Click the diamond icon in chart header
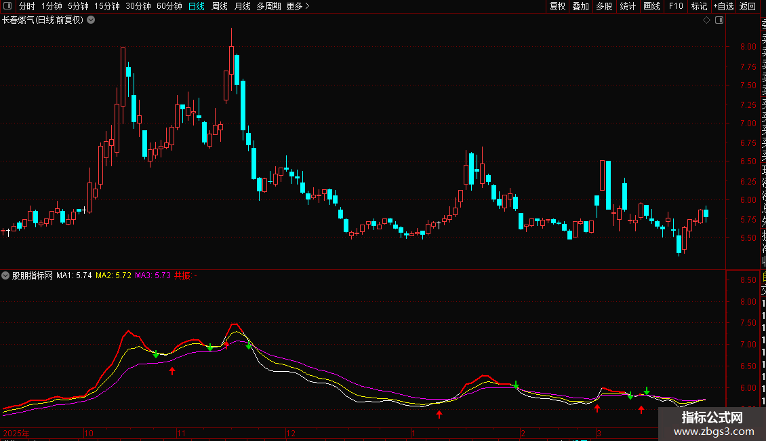 706,20
